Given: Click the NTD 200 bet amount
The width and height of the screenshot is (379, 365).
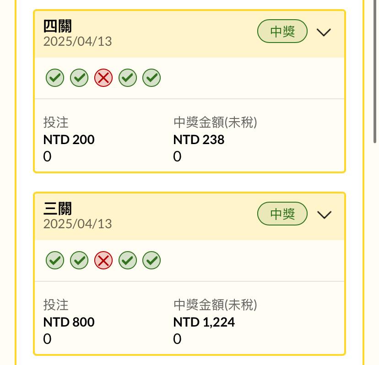Looking at the screenshot, I should pyautogui.click(x=69, y=140).
